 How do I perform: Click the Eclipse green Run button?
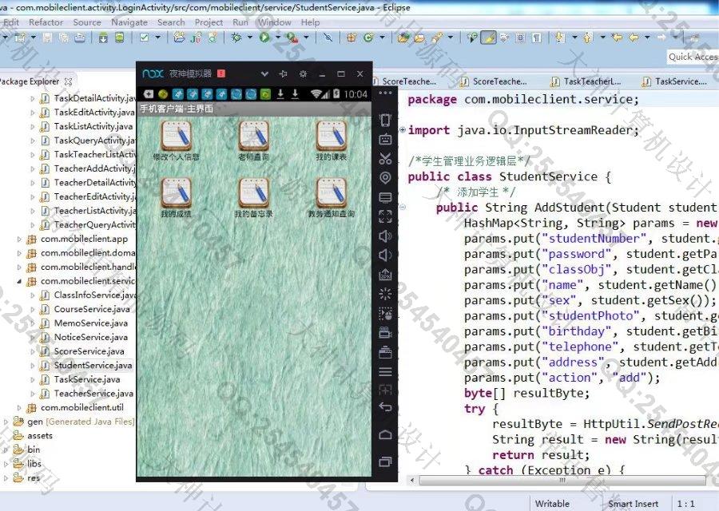pyautogui.click(x=264, y=38)
